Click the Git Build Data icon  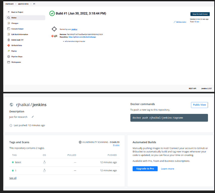(9, 45)
